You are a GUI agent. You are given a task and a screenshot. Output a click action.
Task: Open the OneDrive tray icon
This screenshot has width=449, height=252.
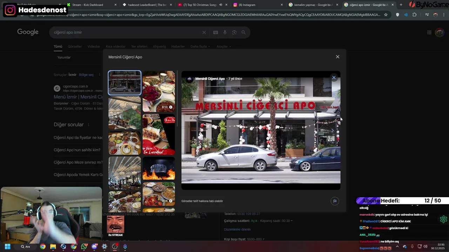(404, 247)
